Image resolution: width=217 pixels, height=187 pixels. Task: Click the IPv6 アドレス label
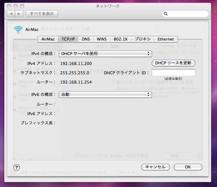tap(41, 114)
